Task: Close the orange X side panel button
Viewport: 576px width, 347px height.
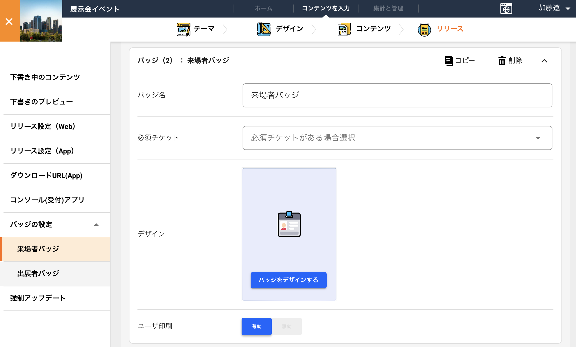Action: [10, 21]
